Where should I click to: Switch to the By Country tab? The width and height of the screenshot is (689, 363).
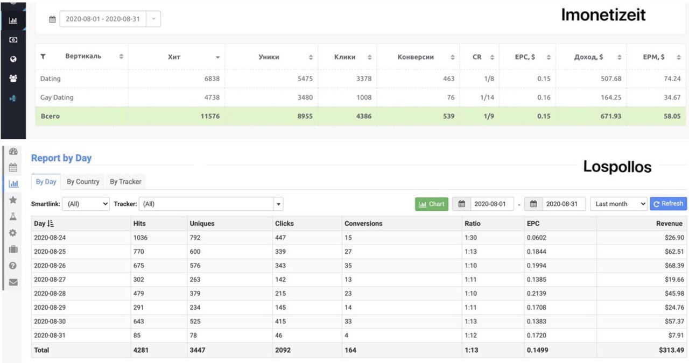(83, 182)
